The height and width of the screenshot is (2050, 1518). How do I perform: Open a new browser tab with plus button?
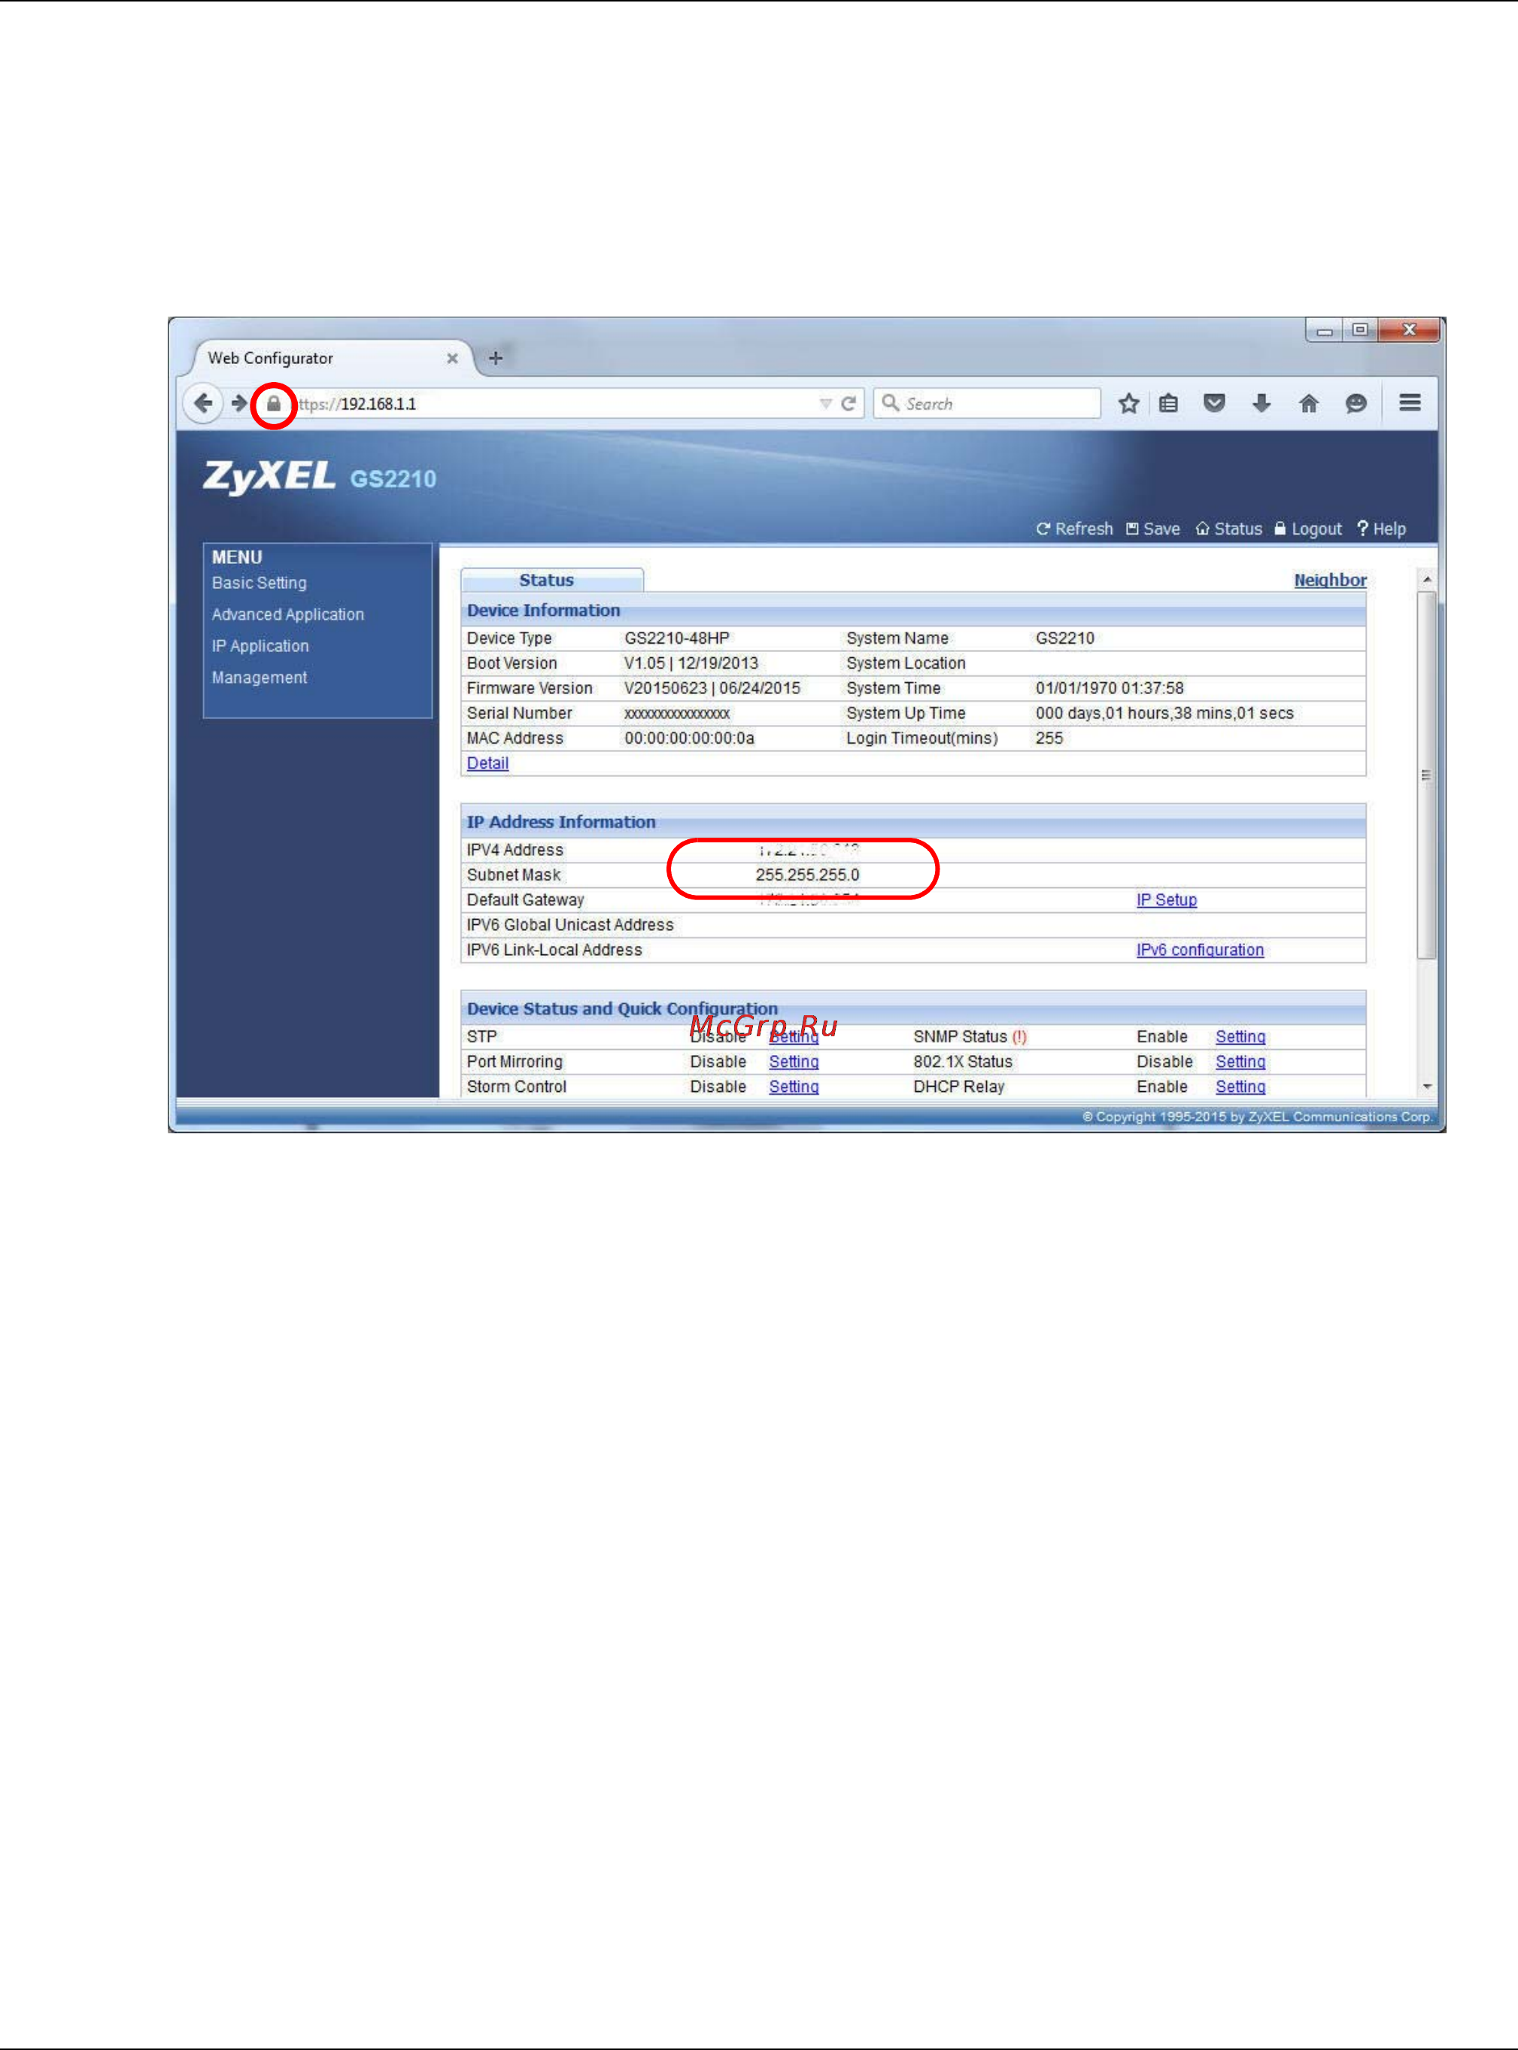pyautogui.click(x=495, y=358)
